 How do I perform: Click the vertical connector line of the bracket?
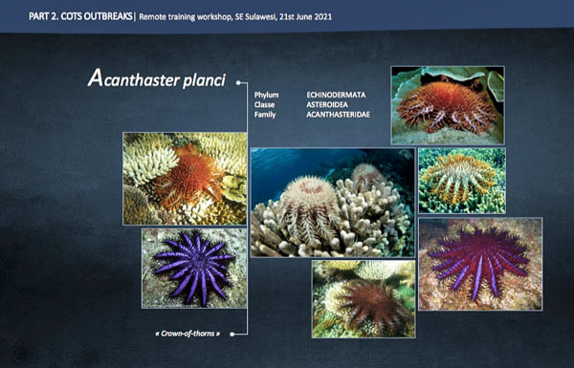(248, 208)
